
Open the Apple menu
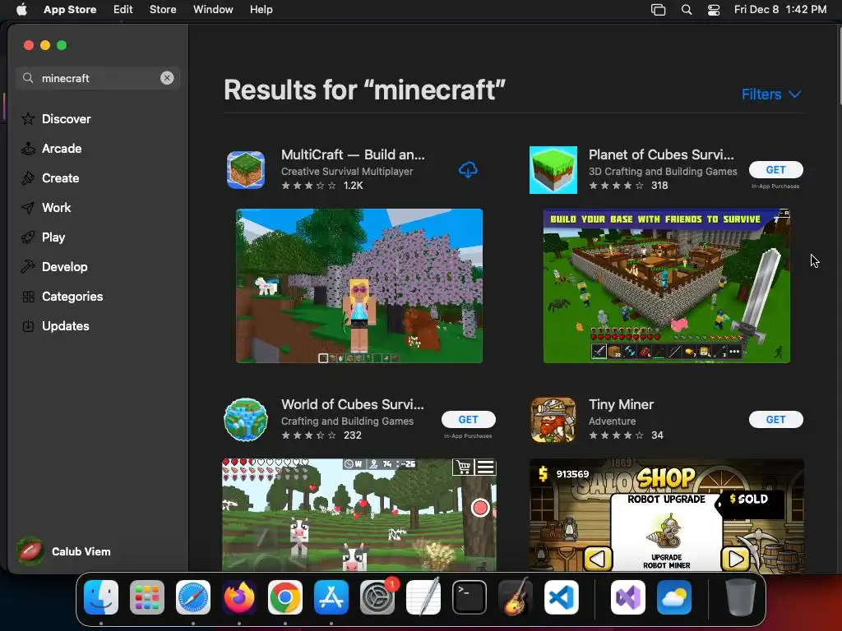[21, 10]
